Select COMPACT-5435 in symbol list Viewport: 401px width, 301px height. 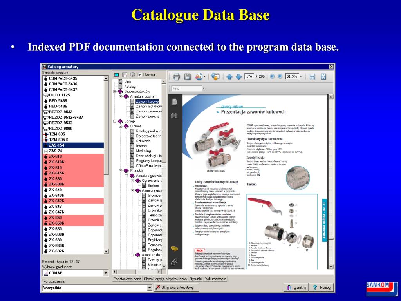pyautogui.click(x=73, y=78)
